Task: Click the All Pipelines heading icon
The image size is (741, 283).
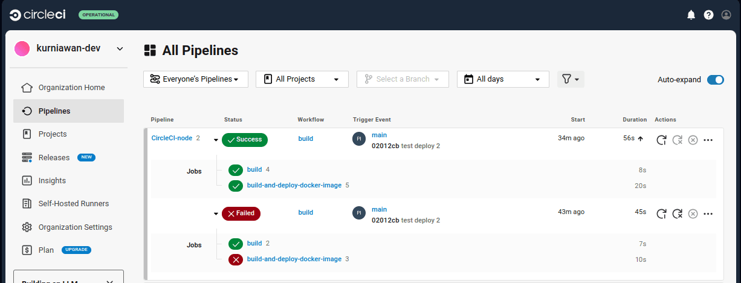Action: 150,50
